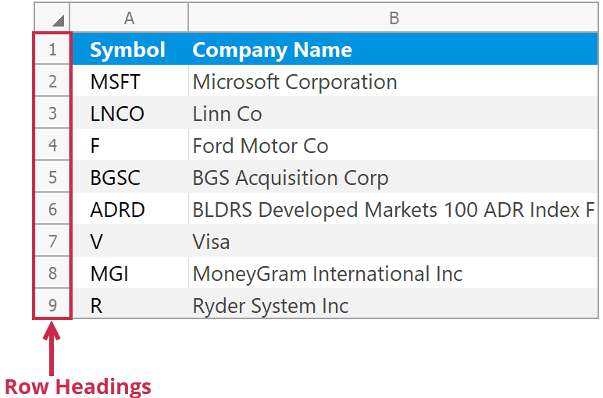Screen dimensions: 603x398
Task: Select row 8 heading
Action: pos(52,274)
